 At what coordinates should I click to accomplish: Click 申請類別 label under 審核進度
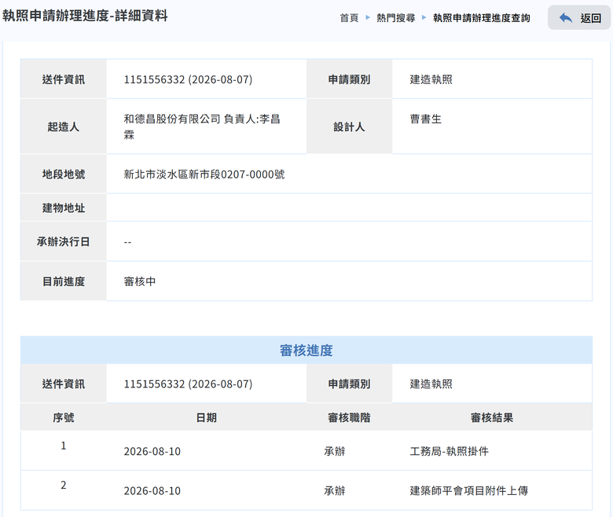pyautogui.click(x=349, y=383)
